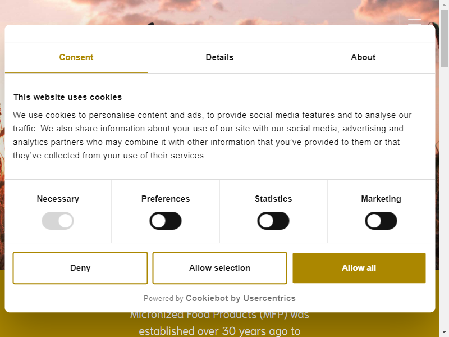The height and width of the screenshot is (337, 449).
Task: Open the Details tab
Action: pyautogui.click(x=219, y=57)
